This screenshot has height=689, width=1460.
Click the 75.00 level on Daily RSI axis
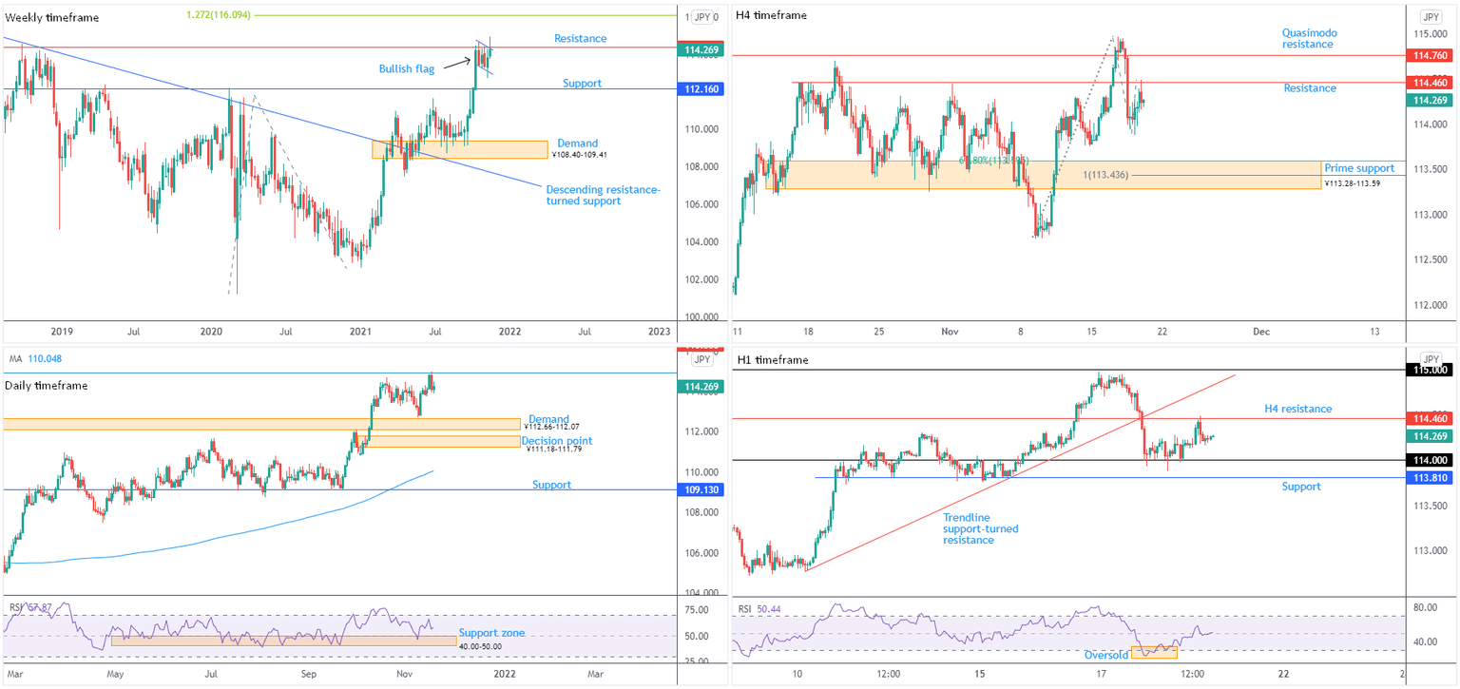(x=696, y=609)
